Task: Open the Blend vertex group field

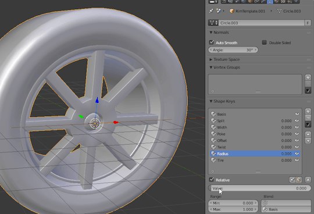Action: (x=286, y=203)
